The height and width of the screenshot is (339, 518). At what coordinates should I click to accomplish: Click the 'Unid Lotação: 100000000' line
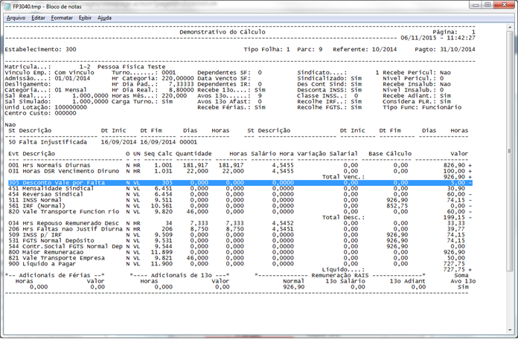coord(45,107)
